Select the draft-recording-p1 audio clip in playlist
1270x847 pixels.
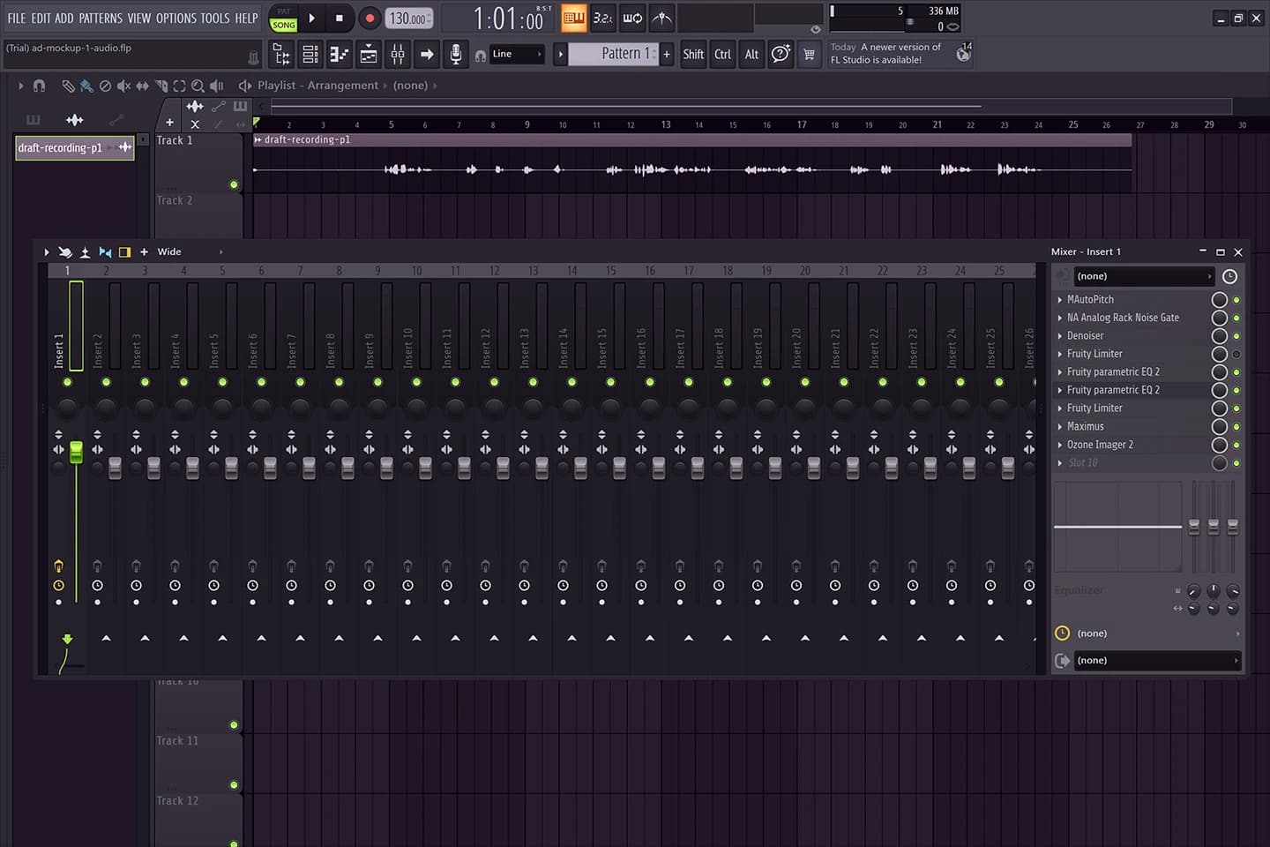[x=692, y=163]
